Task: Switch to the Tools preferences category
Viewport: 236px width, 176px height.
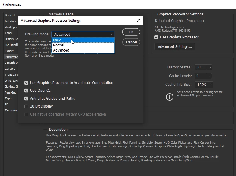Action: point(8,33)
